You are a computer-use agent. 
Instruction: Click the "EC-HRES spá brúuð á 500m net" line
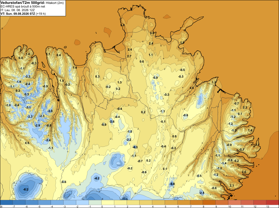point(23,6)
